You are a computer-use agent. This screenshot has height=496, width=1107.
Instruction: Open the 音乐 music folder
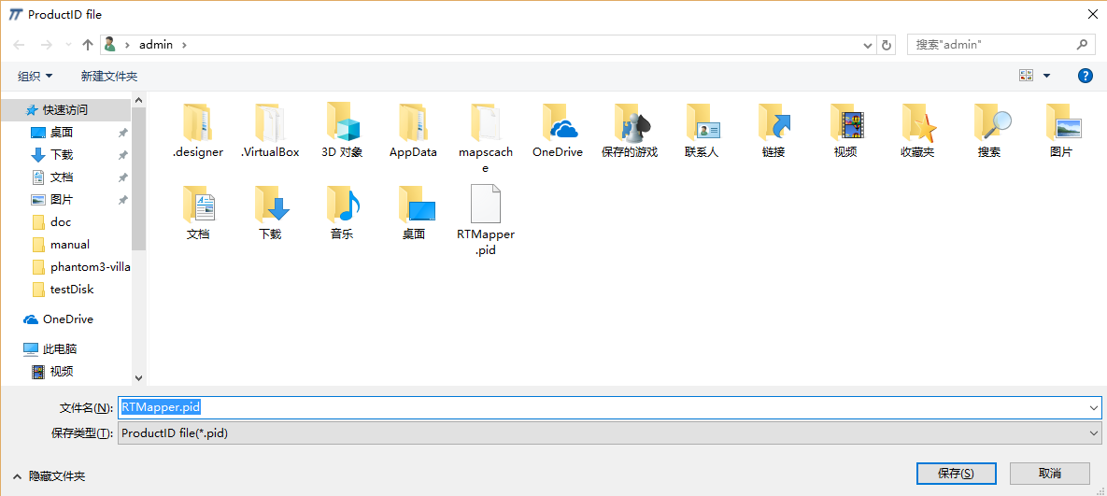(x=342, y=205)
